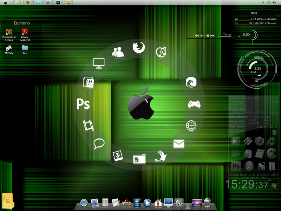Open Safari in the bottom dock
The height and width of the screenshot is (211, 281).
coord(84,203)
